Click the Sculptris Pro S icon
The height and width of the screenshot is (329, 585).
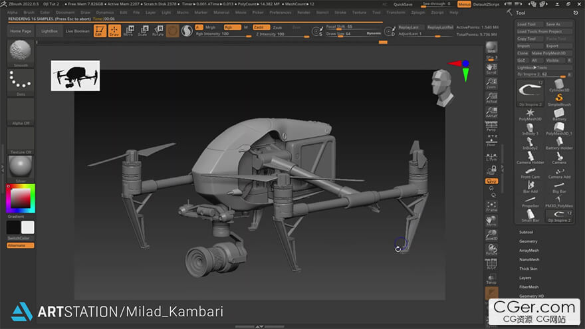click(187, 31)
